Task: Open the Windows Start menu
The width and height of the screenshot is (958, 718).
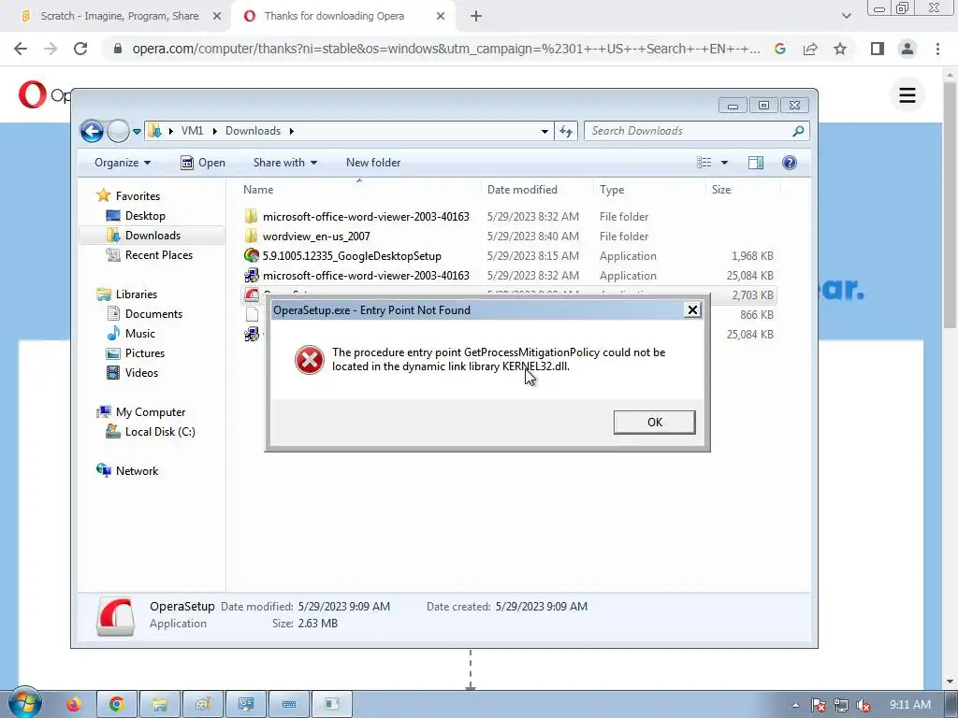Action: click(25, 703)
